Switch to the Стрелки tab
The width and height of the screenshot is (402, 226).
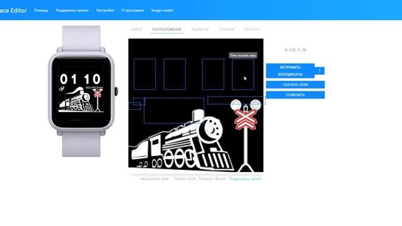226,30
